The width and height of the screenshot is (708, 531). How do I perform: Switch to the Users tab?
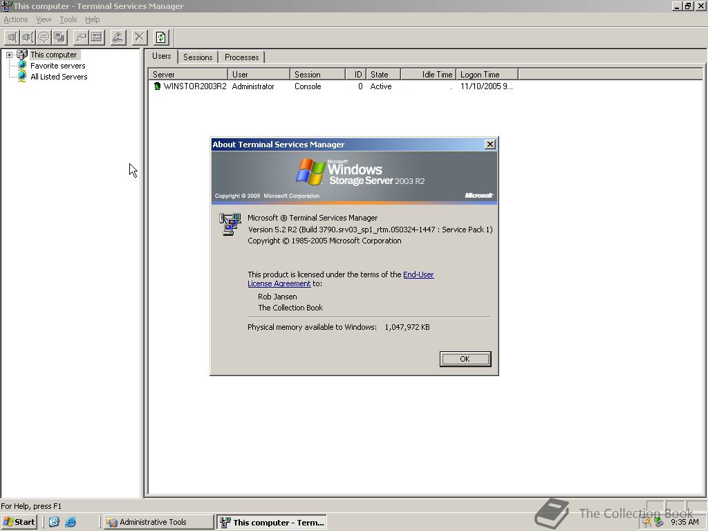pyautogui.click(x=161, y=56)
